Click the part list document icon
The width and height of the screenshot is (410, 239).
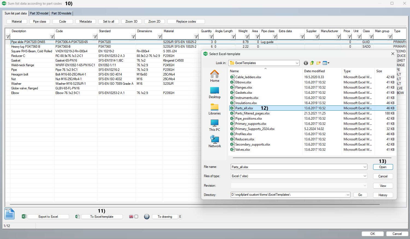(x=9, y=214)
